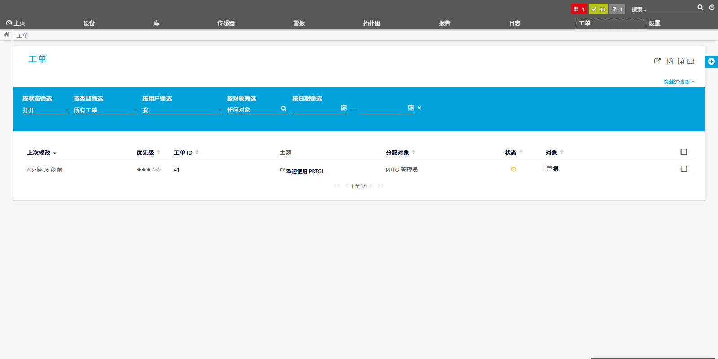Click the power logout icon

712,8
